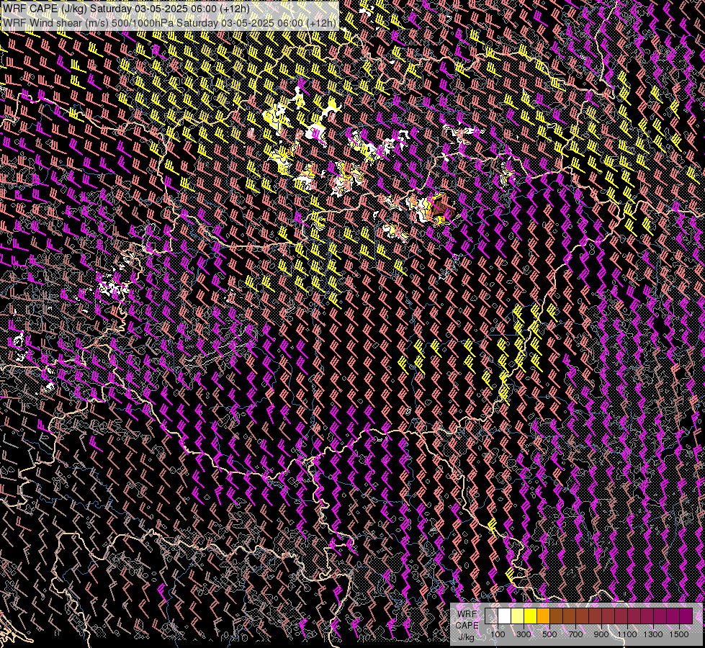Click the WRF Wind shear title line
This screenshot has width=705, height=648.
coord(169,23)
